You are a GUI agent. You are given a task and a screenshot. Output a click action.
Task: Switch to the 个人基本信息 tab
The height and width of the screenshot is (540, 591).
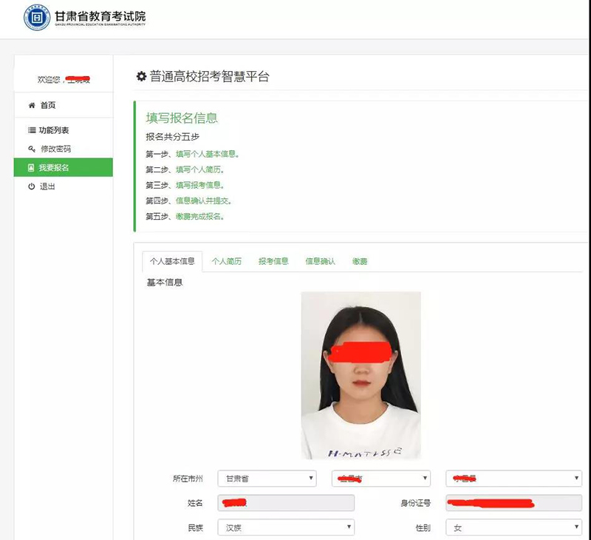[172, 261]
